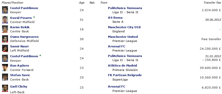The image size is (222, 94).
Task: Sort by Age column header
Action: click(x=82, y=3)
